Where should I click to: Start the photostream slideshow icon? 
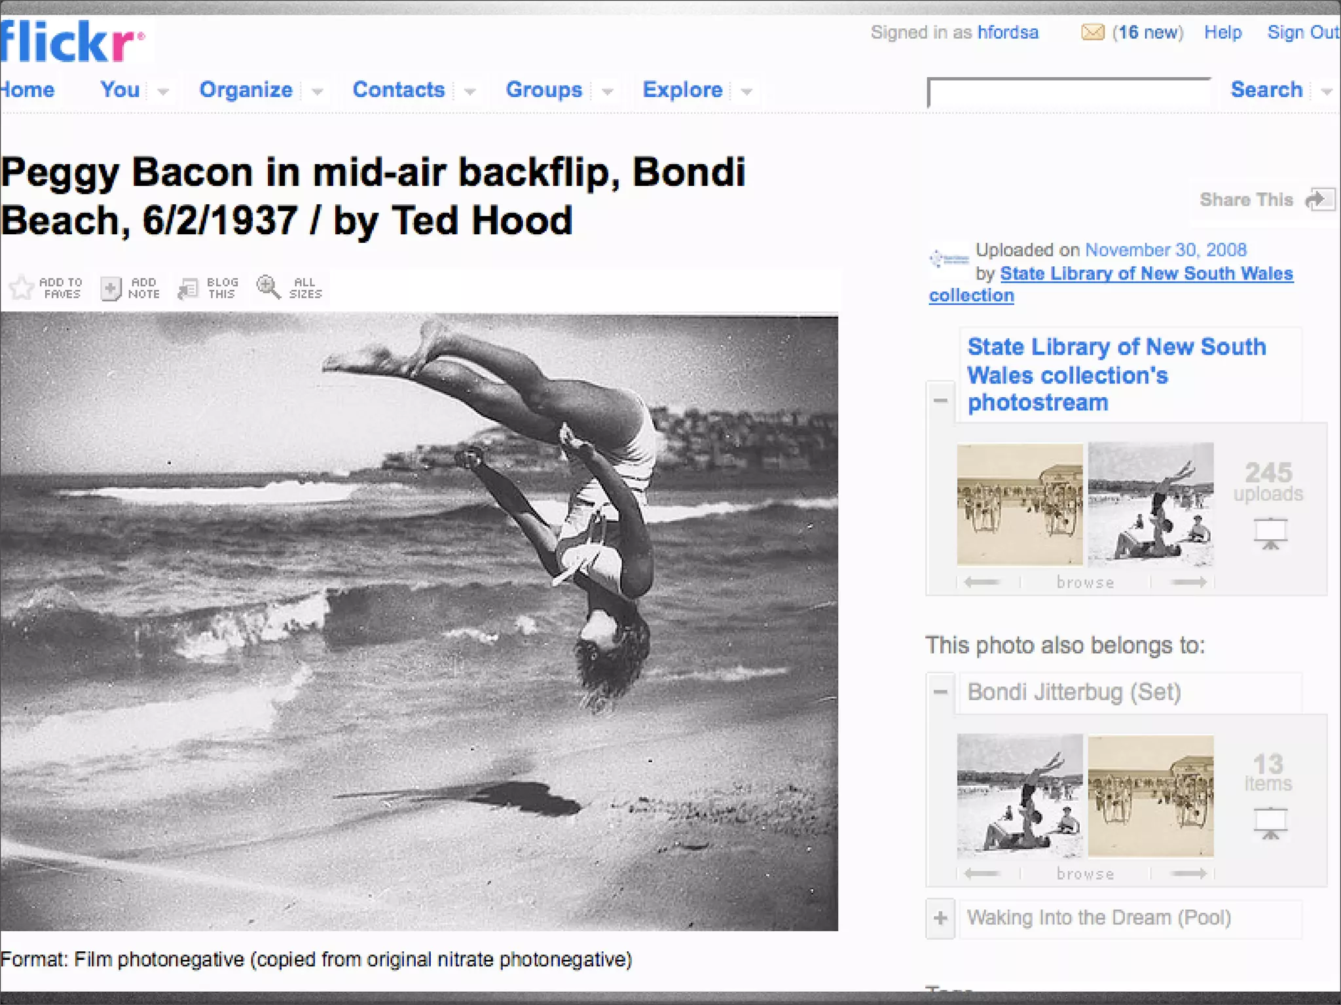(x=1270, y=533)
